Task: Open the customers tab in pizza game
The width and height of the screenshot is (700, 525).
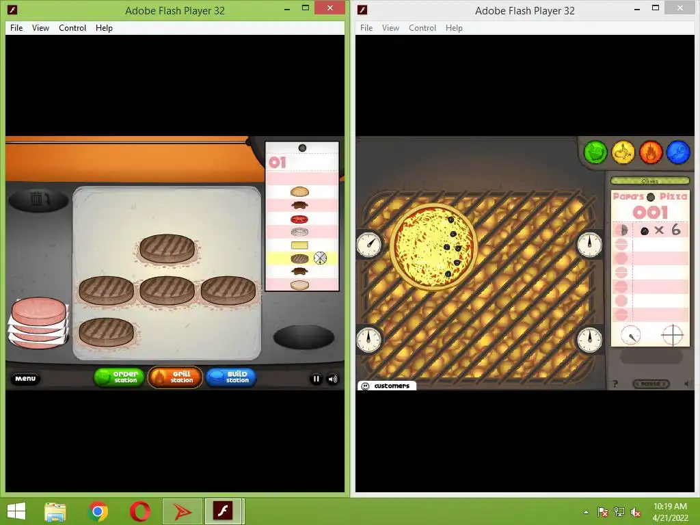Action: (387, 386)
